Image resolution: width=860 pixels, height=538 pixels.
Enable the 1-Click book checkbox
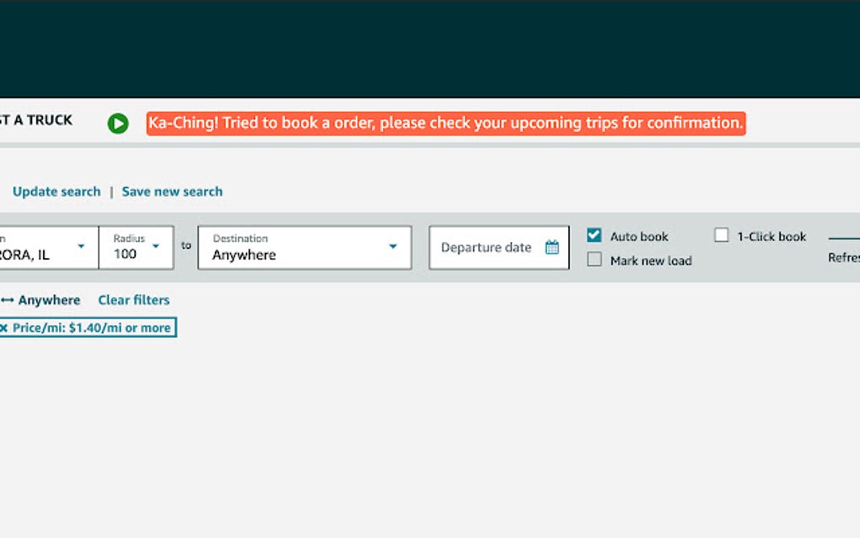click(x=721, y=235)
